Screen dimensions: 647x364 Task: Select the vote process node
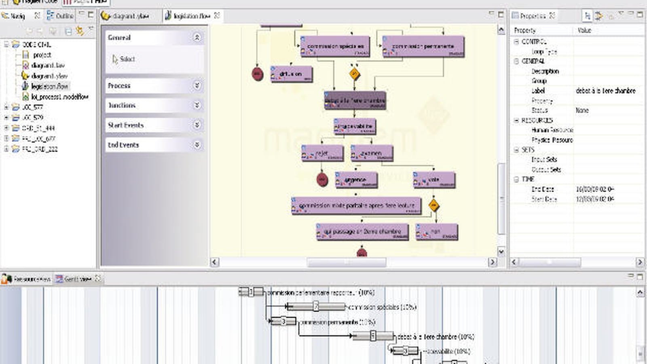click(434, 180)
